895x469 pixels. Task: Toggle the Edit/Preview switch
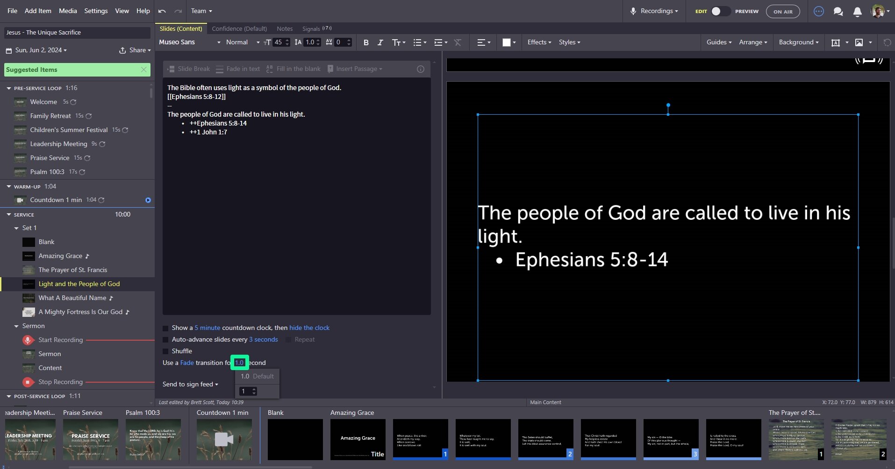coord(720,11)
